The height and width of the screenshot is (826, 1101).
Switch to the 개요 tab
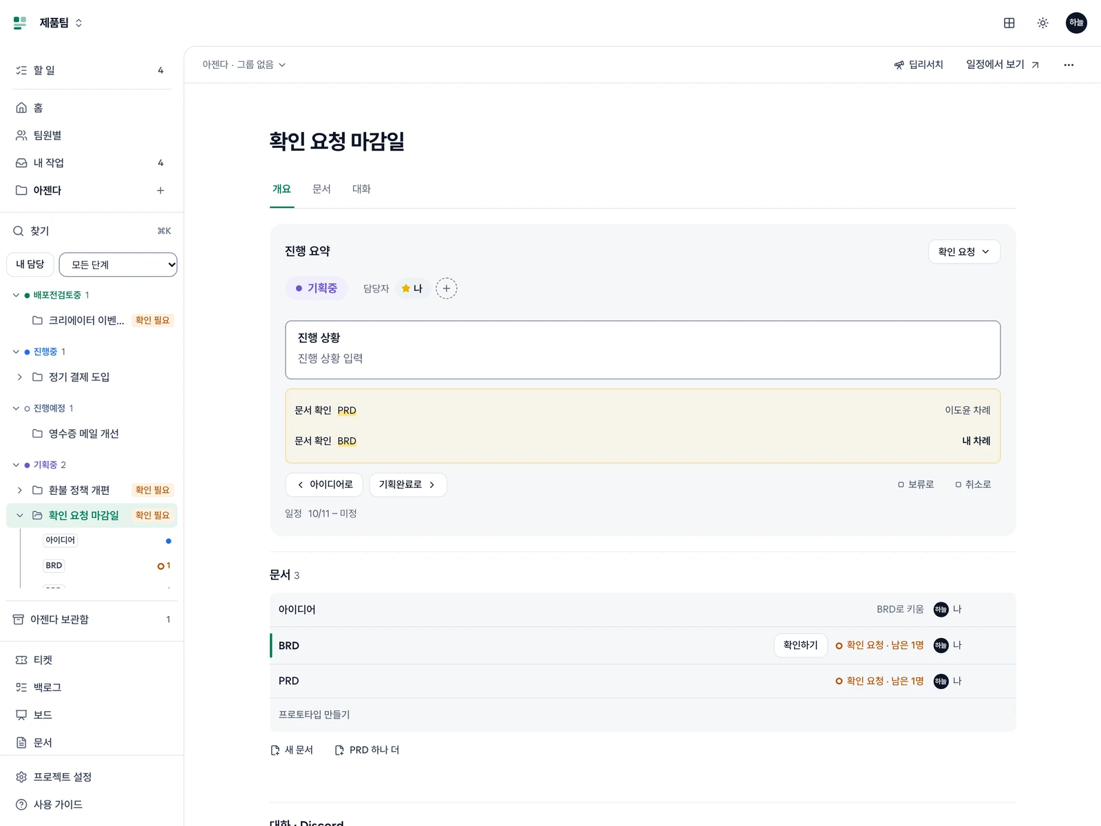tap(282, 189)
